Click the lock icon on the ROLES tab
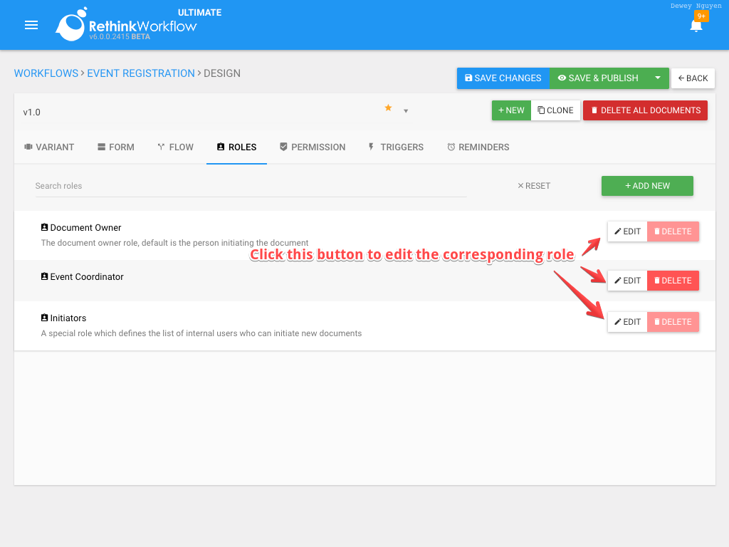 (x=220, y=147)
